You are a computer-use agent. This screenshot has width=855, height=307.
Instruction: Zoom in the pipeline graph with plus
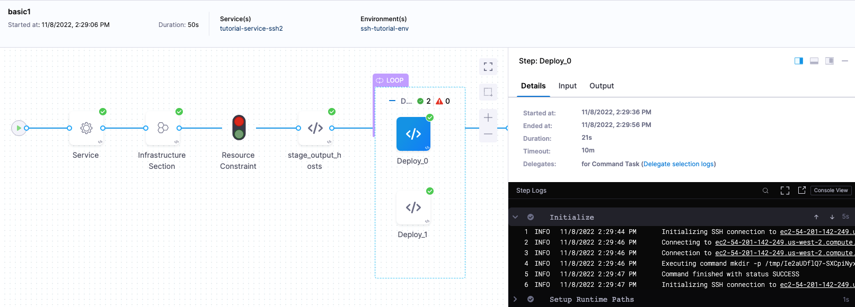click(488, 118)
